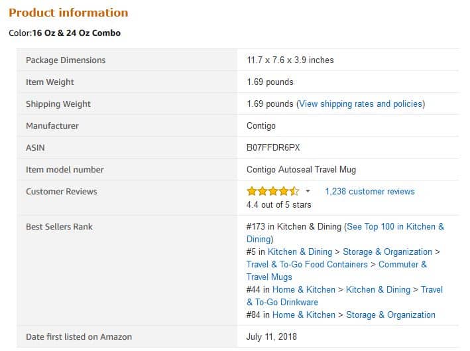Open Storage & Organization link in #84 rank
This screenshot has height=351, width=470.
click(x=390, y=315)
